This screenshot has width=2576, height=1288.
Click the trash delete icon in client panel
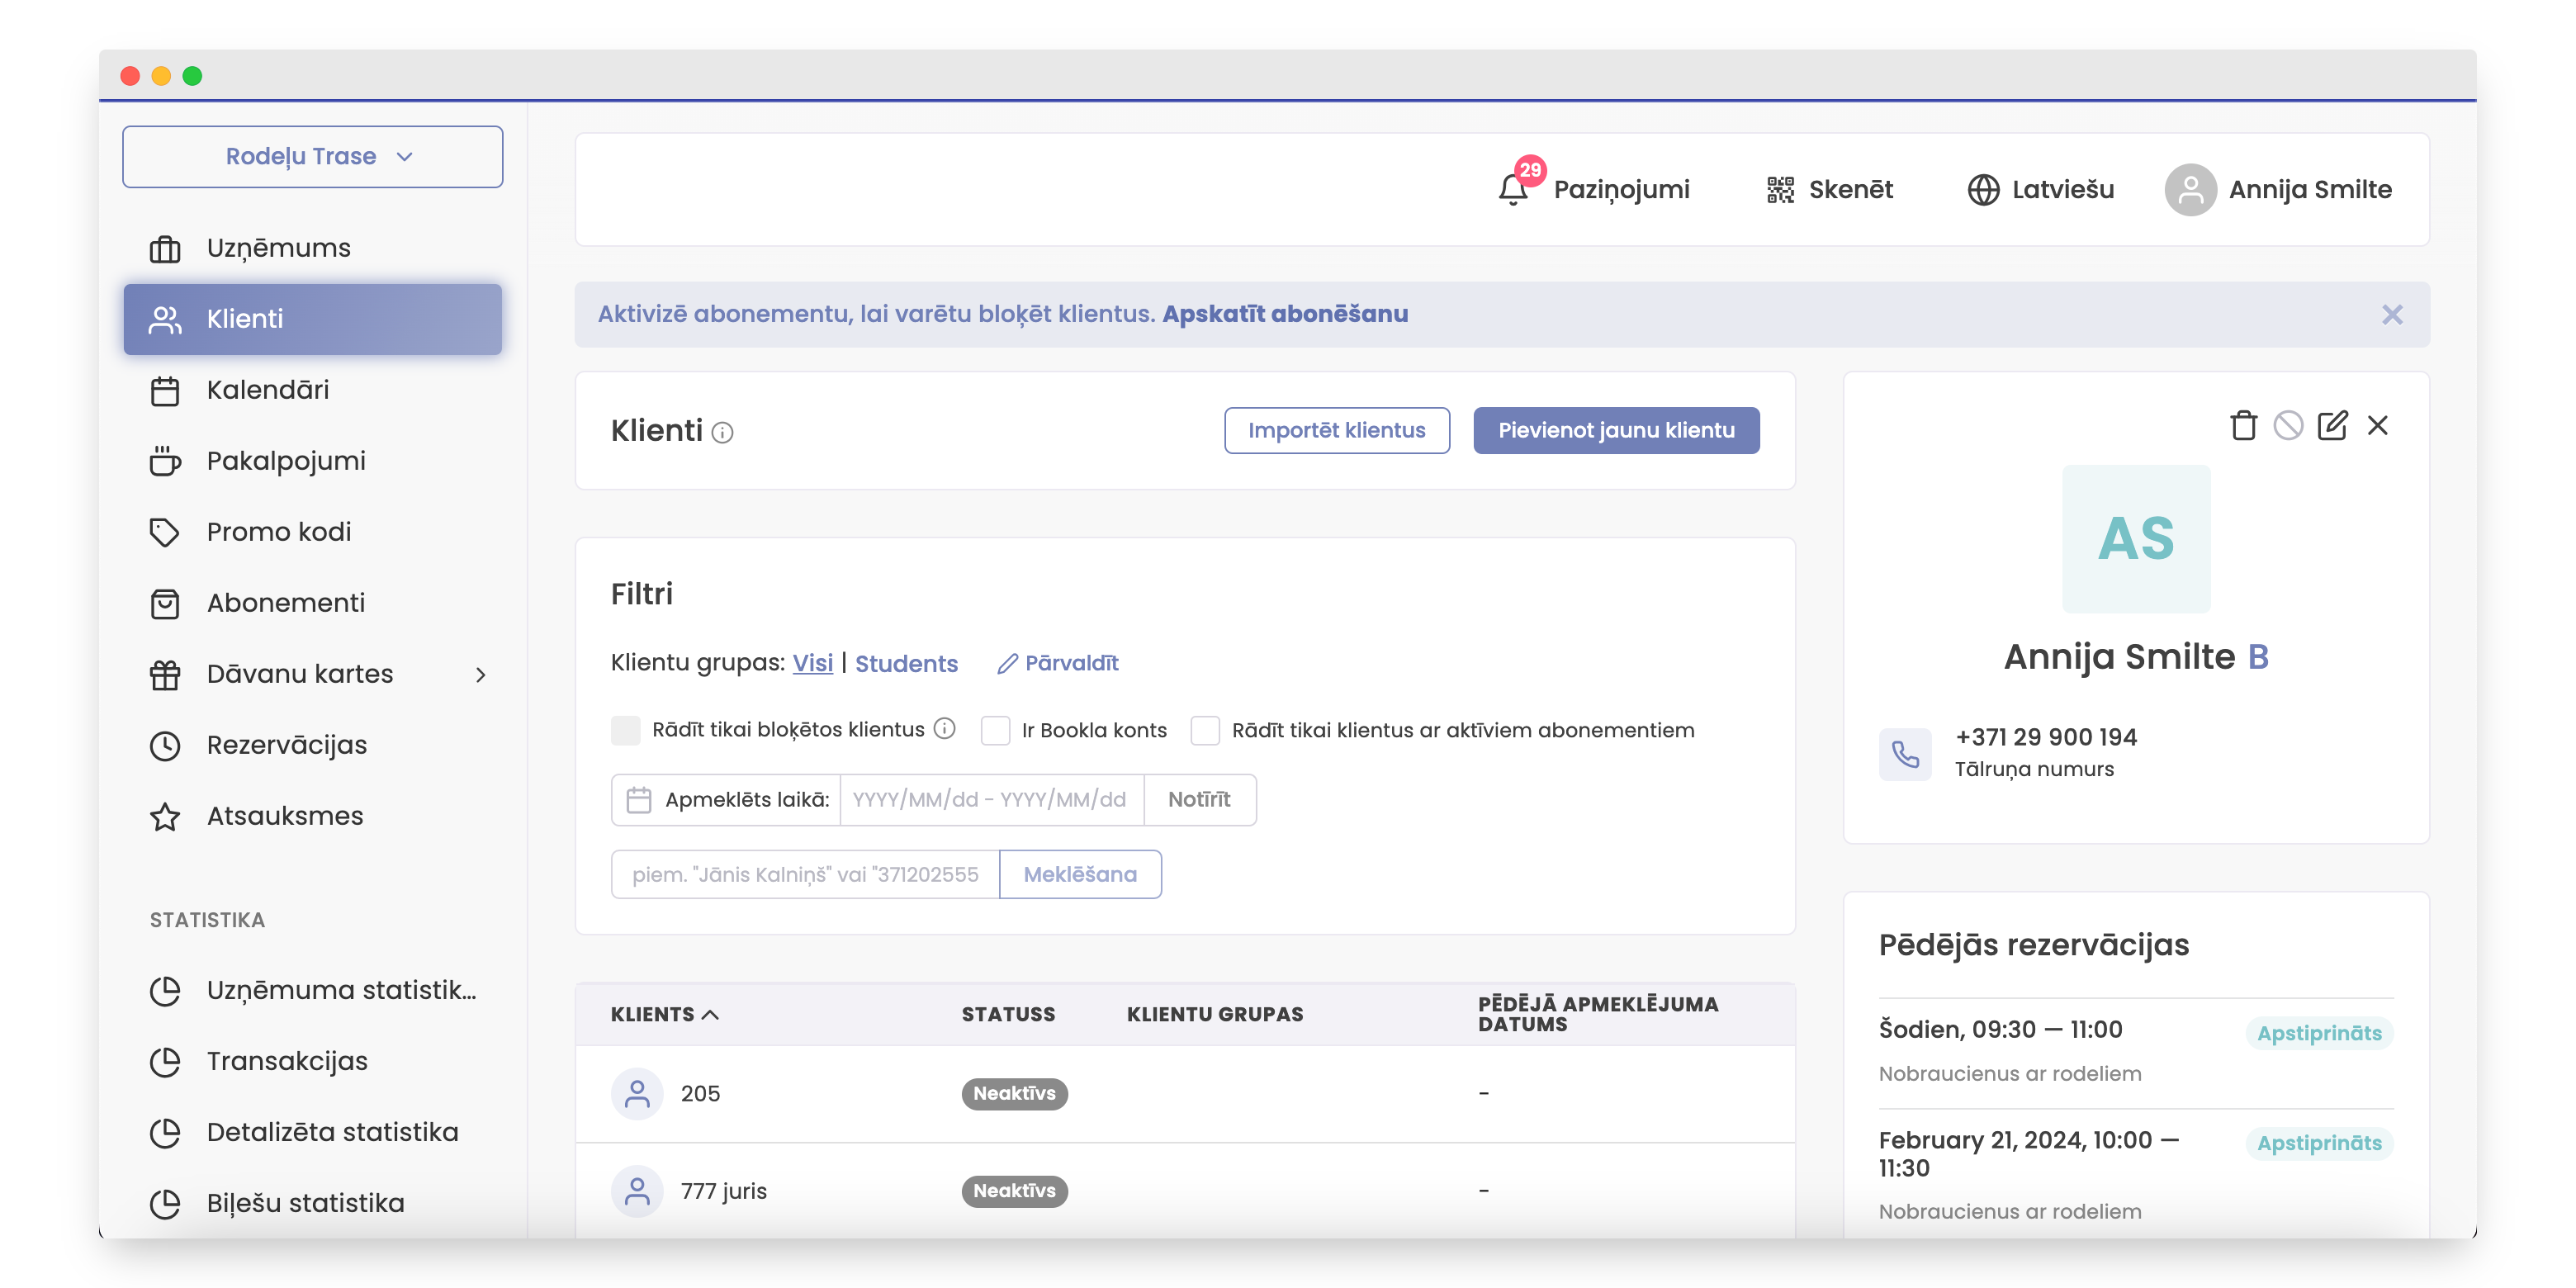click(x=2243, y=426)
